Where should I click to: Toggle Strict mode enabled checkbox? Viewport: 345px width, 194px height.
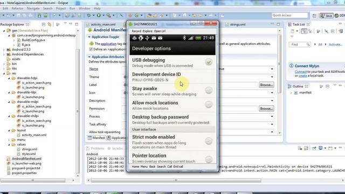coord(209,141)
